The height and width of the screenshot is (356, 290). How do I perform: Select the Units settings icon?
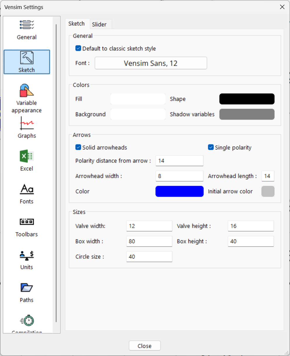pos(27,259)
